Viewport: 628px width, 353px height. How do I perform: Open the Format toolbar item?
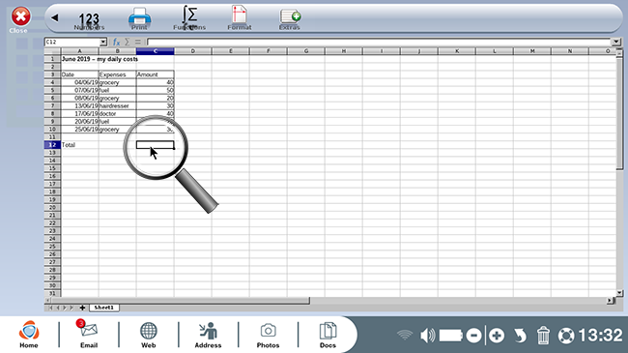[240, 18]
